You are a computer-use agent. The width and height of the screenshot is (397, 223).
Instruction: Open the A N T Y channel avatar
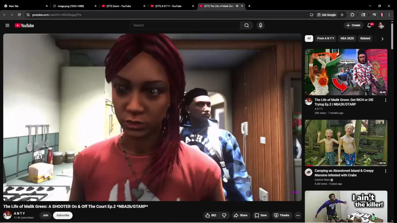(x=7, y=215)
